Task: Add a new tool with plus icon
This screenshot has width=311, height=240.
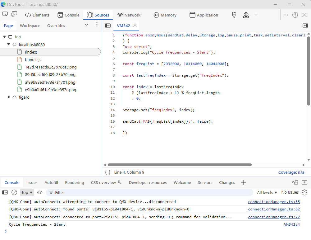Action: tap(256, 15)
